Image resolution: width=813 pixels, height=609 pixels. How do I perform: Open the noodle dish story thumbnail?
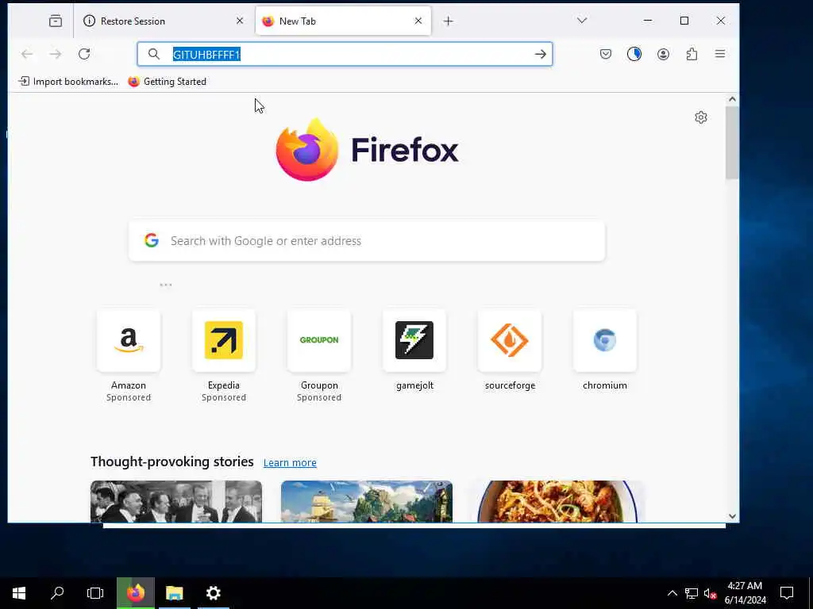(557, 501)
